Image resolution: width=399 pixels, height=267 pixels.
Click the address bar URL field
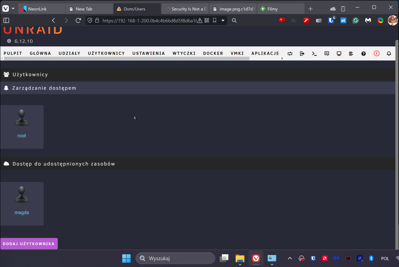(150, 21)
